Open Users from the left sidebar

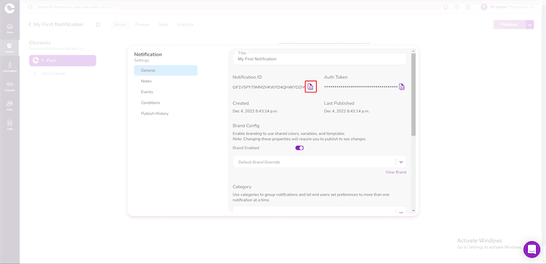point(9,105)
